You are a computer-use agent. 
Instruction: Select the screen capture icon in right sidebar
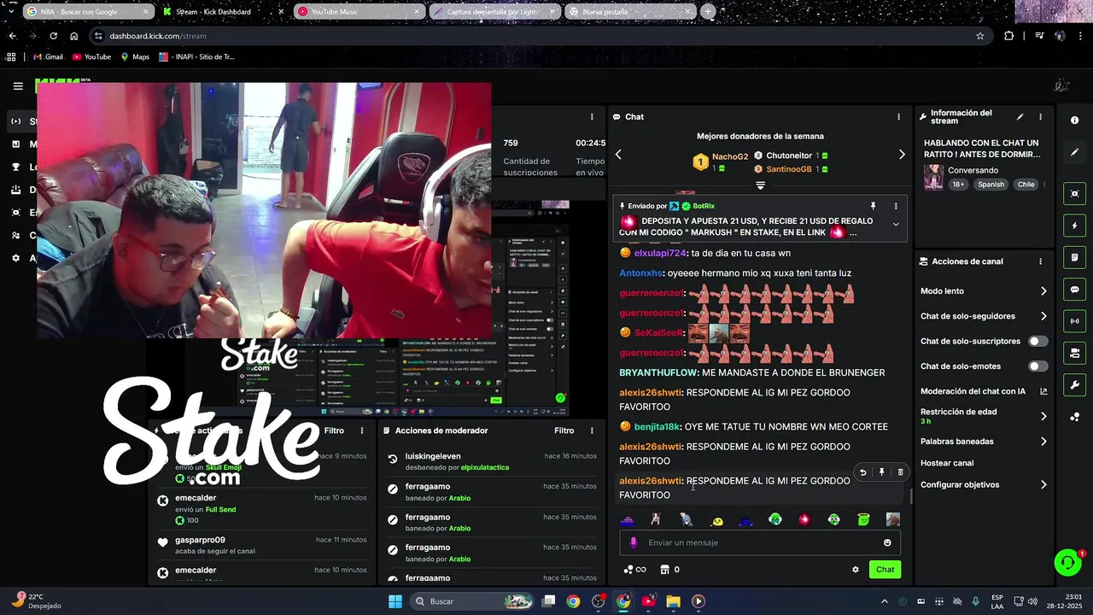(1074, 194)
